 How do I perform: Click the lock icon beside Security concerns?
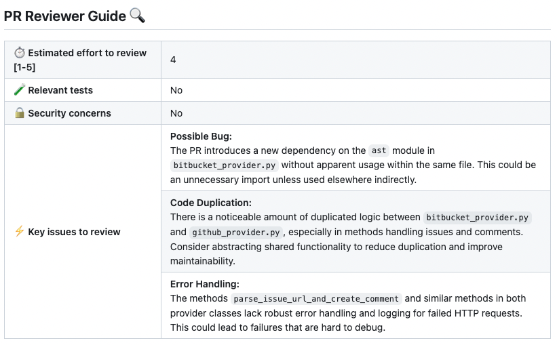tap(20, 113)
